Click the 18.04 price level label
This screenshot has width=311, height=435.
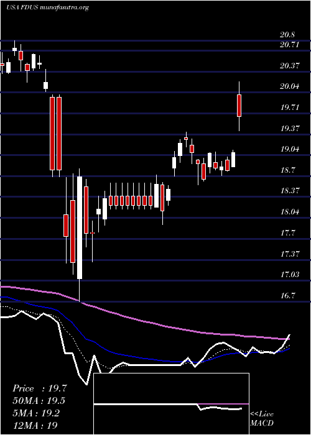(x=289, y=213)
